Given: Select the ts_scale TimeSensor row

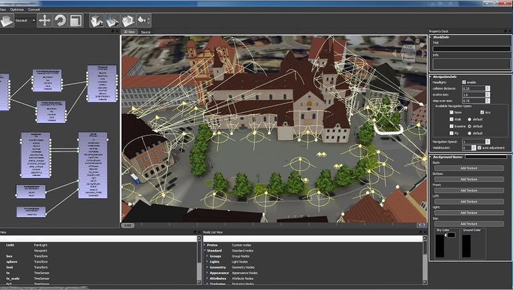Looking at the screenshot, I should pyautogui.click(x=98, y=279).
